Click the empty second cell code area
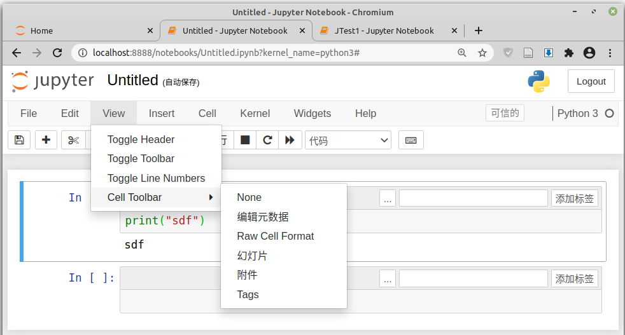The height and width of the screenshot is (335, 625). click(x=361, y=301)
